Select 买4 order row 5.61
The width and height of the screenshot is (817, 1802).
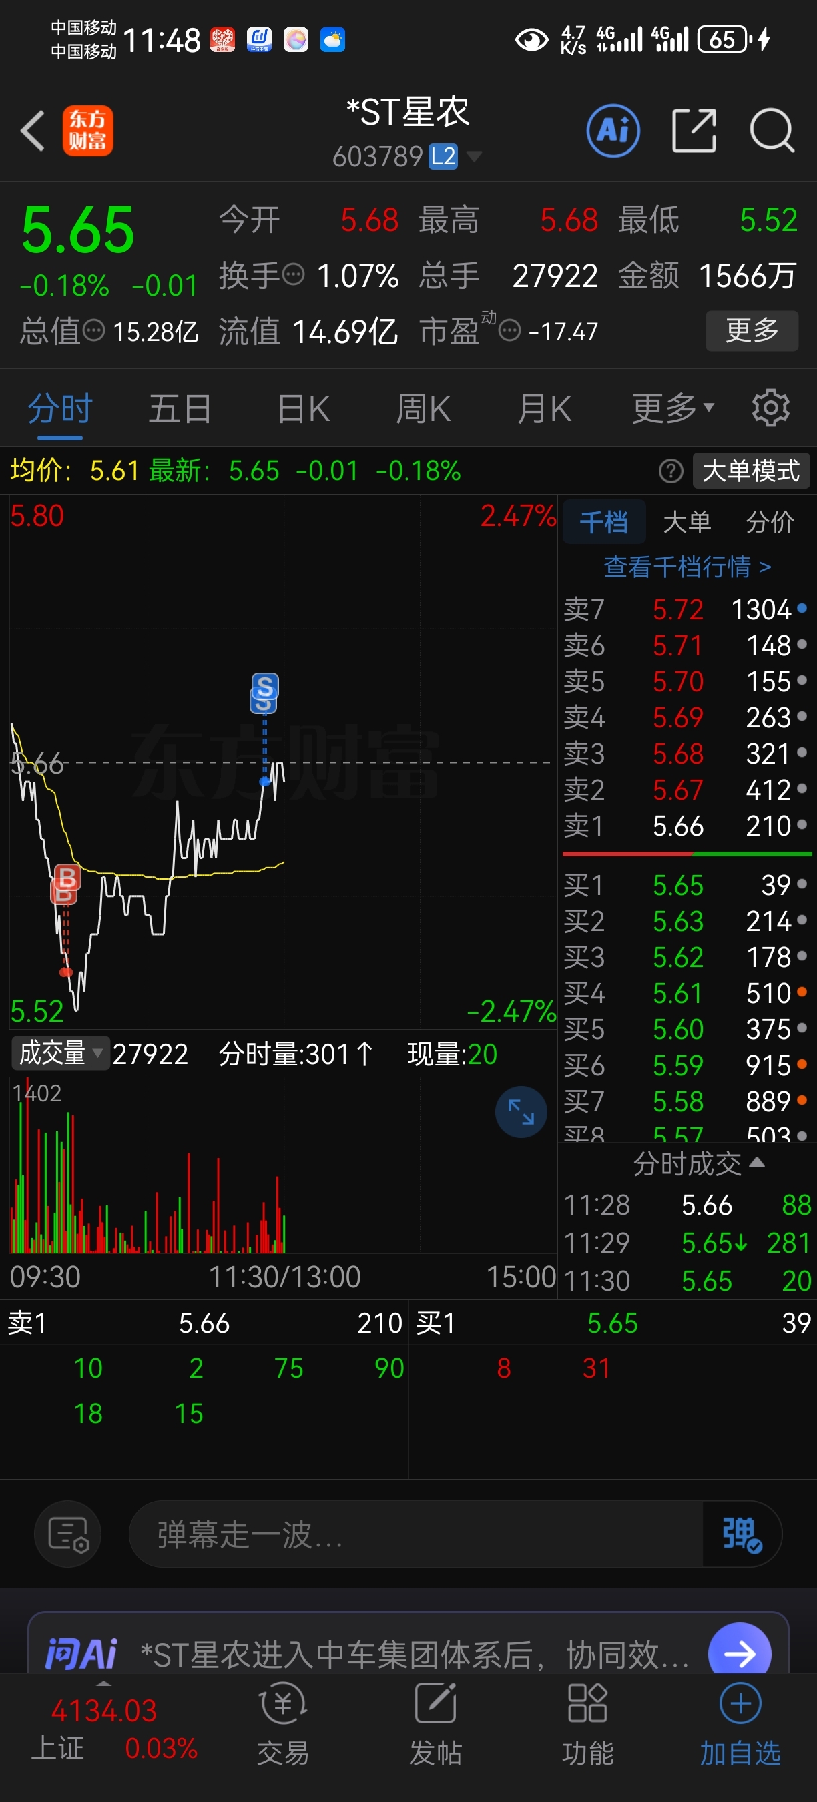coord(686,993)
